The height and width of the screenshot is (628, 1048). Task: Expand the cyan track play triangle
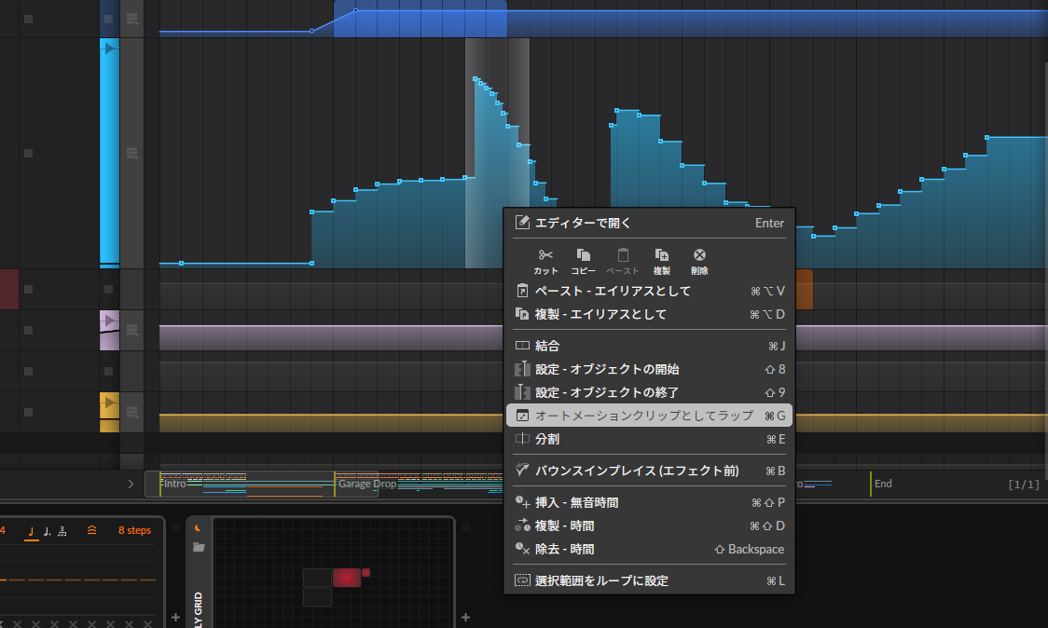tap(109, 48)
